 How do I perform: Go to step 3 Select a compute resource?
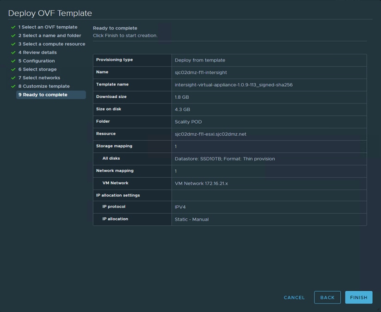point(52,44)
